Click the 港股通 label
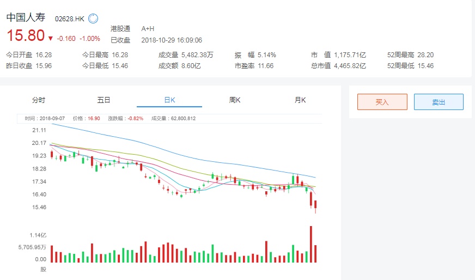 coord(120,28)
